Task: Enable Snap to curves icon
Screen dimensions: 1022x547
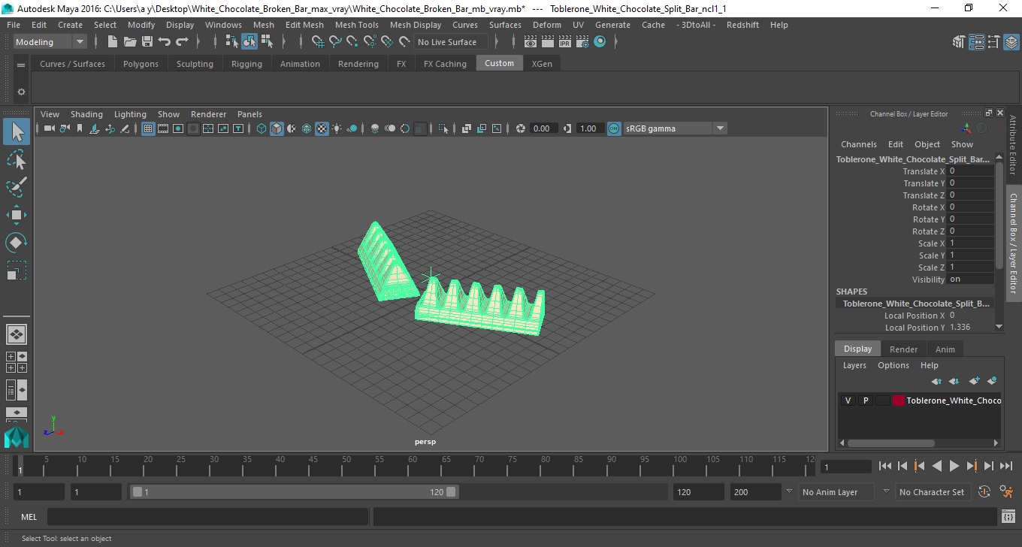Action: (x=335, y=42)
